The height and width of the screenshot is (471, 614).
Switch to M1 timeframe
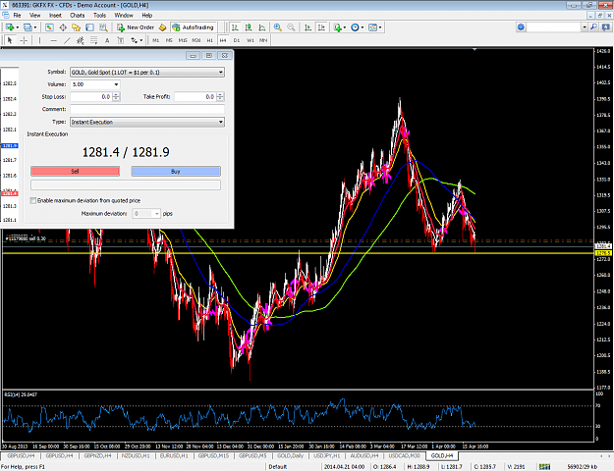156,40
